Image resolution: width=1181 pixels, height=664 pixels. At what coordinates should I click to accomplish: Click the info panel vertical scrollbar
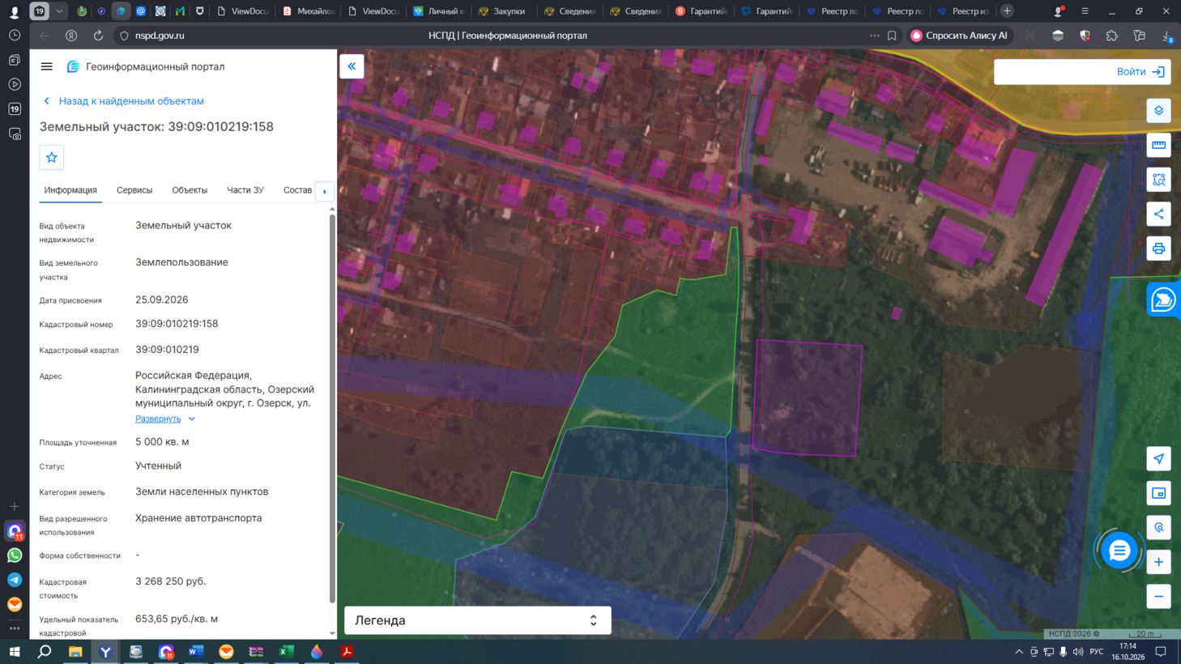click(332, 409)
